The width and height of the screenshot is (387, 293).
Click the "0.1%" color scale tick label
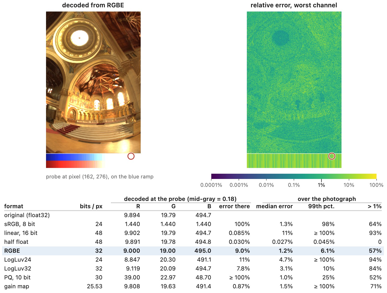pyautogui.click(x=294, y=185)
